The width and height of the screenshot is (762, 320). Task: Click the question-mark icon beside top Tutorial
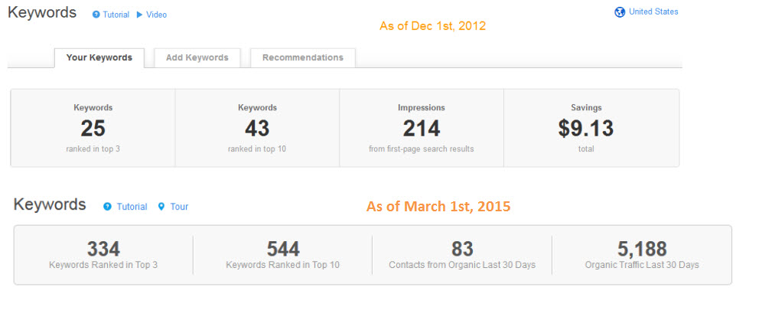(96, 15)
